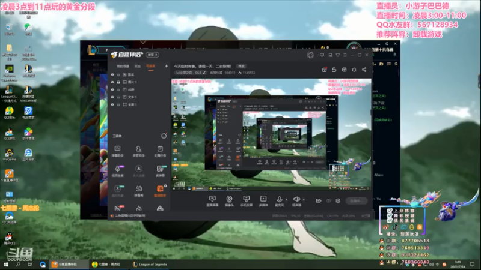Select the 全屏 1 layer row
The height and width of the screenshot is (270, 481).
click(x=139, y=104)
